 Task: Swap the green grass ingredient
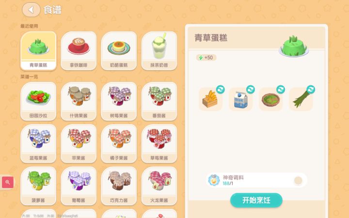[x=311, y=90]
